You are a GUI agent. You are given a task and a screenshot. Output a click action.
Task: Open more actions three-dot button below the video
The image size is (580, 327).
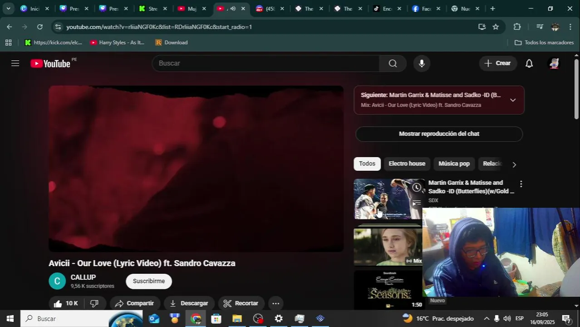click(275, 303)
